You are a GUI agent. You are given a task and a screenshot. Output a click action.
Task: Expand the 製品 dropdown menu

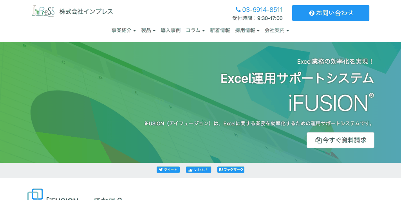click(148, 30)
